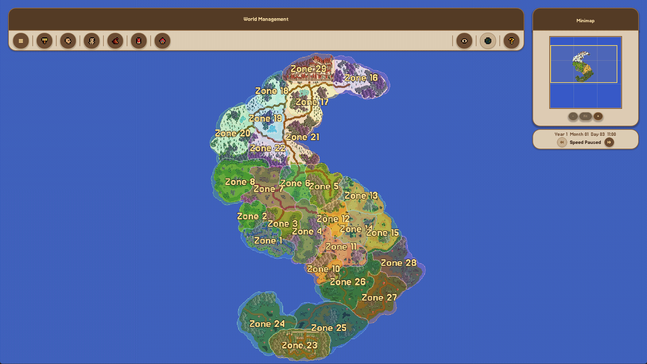Open the face profile icon in toolbar

(x=68, y=41)
